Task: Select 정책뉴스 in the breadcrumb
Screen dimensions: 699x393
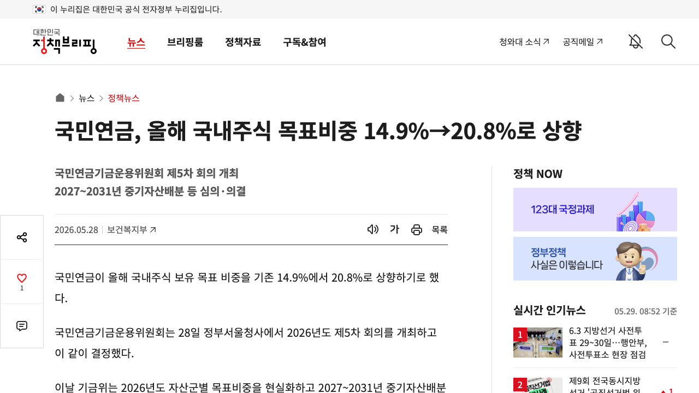Action: pos(124,98)
